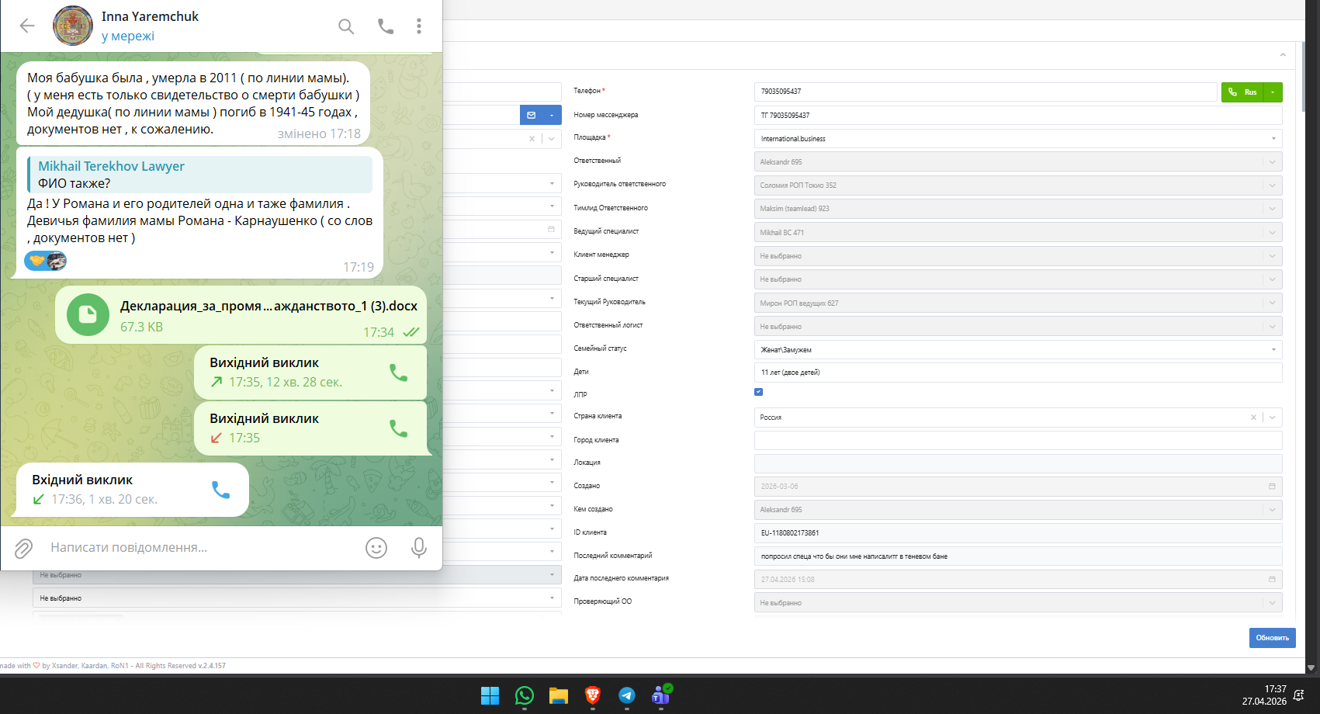Click the reactions on the 17:19 message
The width and height of the screenshot is (1320, 714).
(x=46, y=261)
